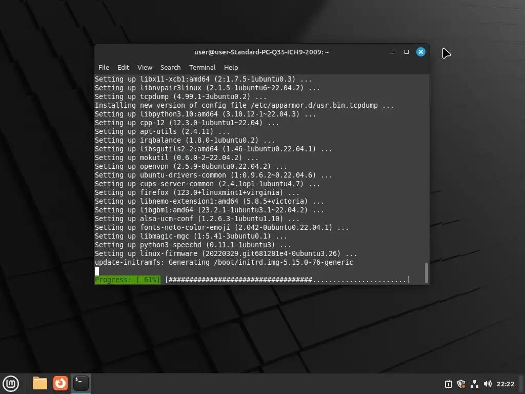This screenshot has width=525, height=394.
Task: Maximize the terminal window
Action: pyautogui.click(x=407, y=52)
